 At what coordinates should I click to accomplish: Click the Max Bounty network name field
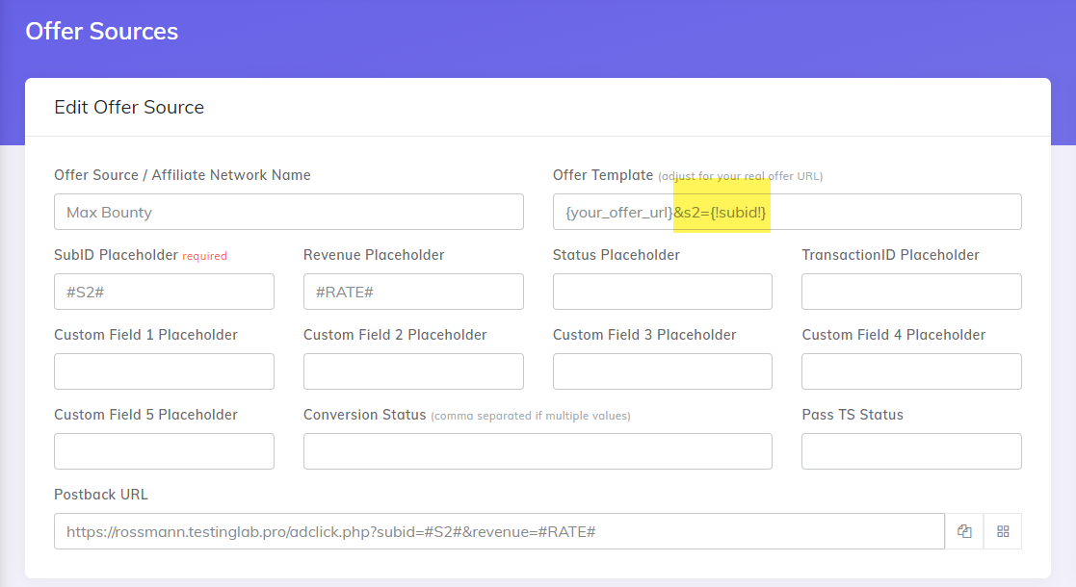click(289, 211)
